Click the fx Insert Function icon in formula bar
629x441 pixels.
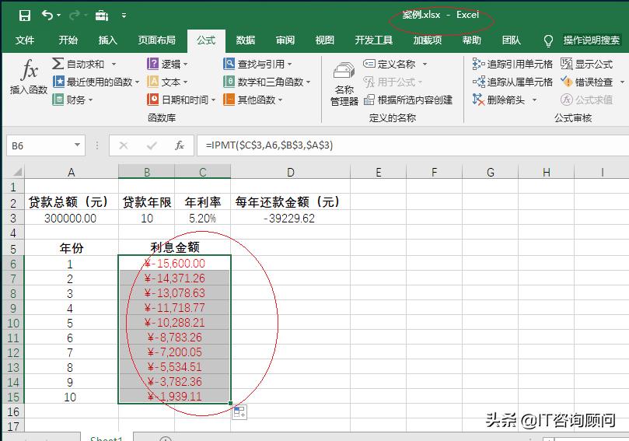180,145
